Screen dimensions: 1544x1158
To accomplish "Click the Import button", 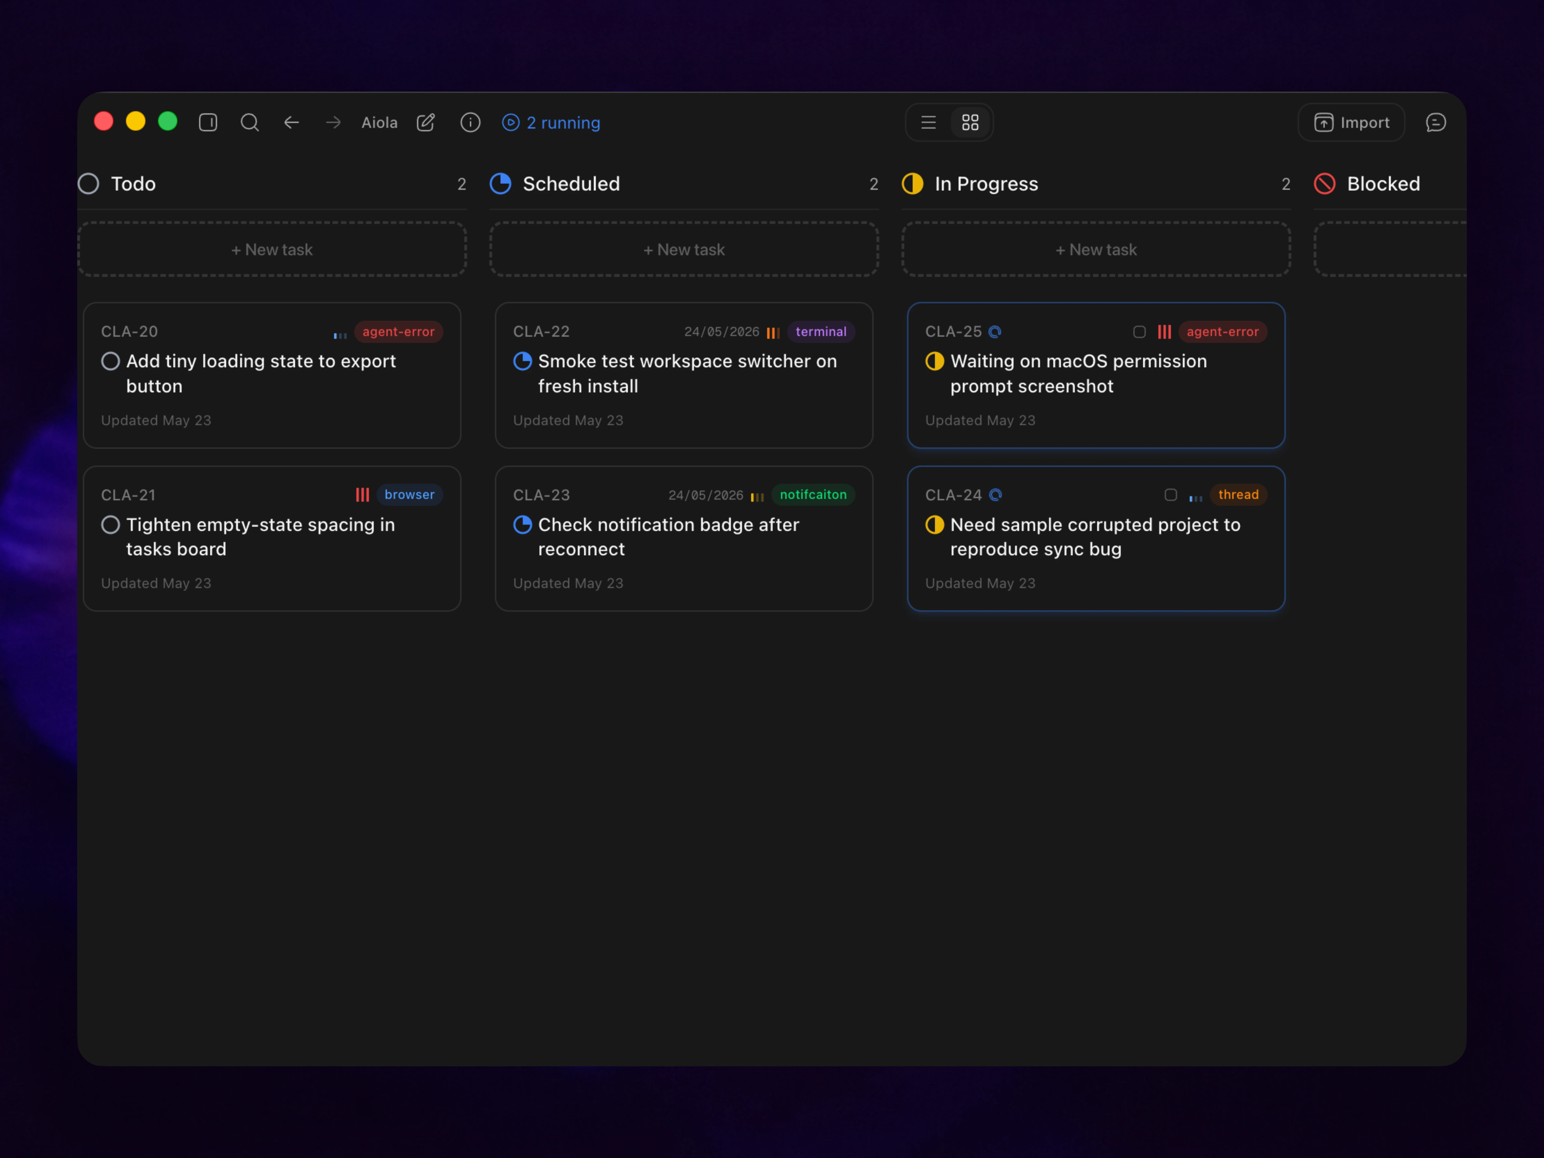I will 1351,123.
